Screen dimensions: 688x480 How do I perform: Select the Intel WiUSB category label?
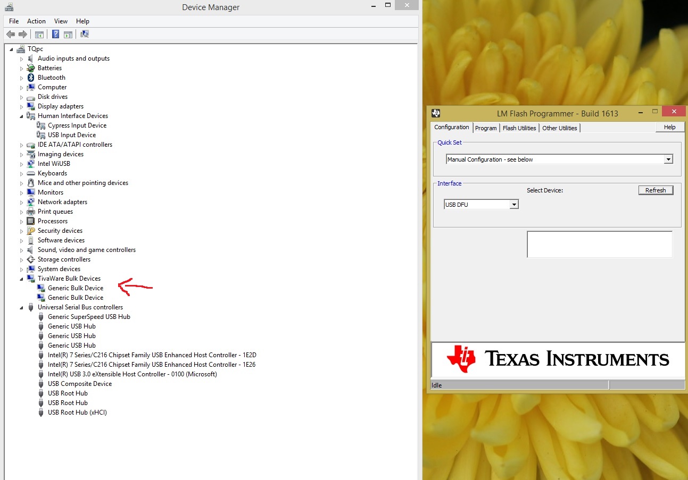tap(54, 164)
